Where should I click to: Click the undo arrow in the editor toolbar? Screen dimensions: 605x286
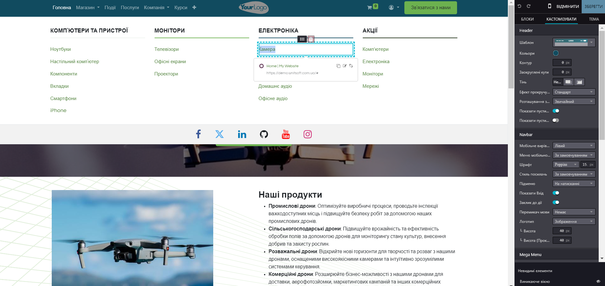point(520,6)
